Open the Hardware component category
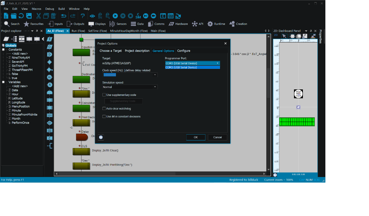This screenshot has width=369, height=216. coord(178,24)
